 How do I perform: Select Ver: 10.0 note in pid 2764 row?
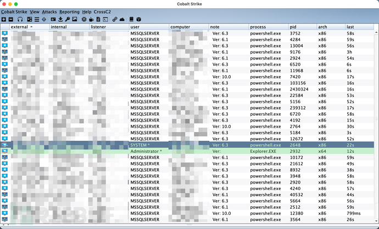pos(228,127)
